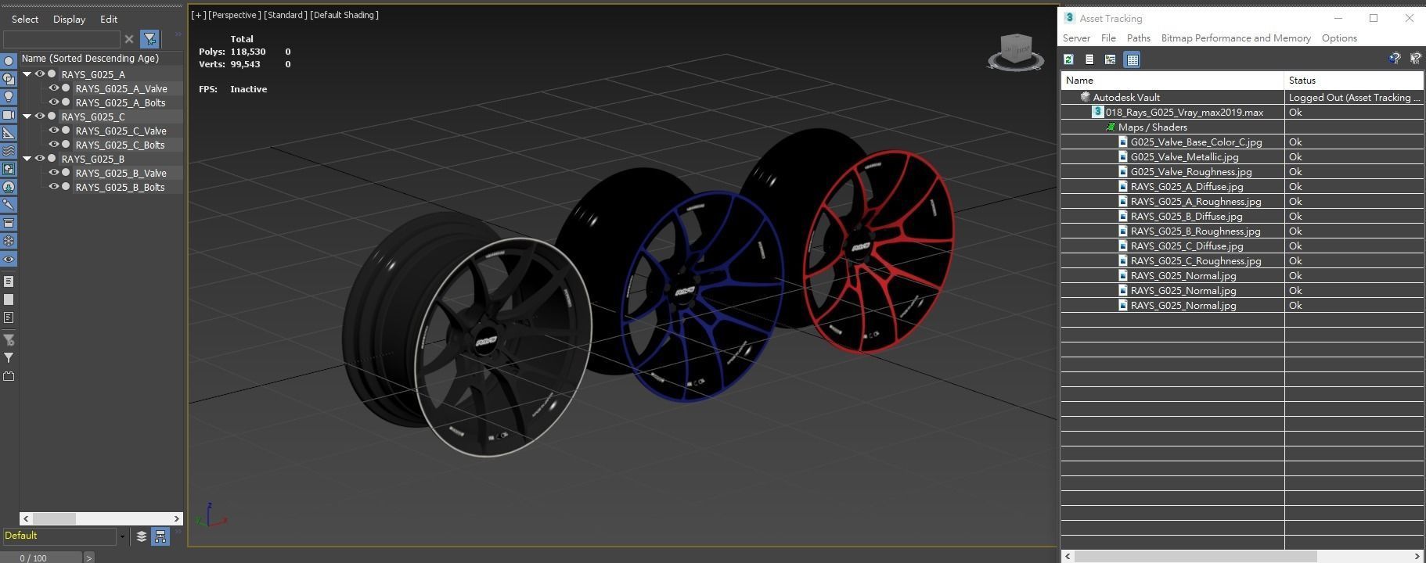The width and height of the screenshot is (1426, 563).
Task: Click context help pointer icon in Asset Tracking
Action: click(1415, 59)
